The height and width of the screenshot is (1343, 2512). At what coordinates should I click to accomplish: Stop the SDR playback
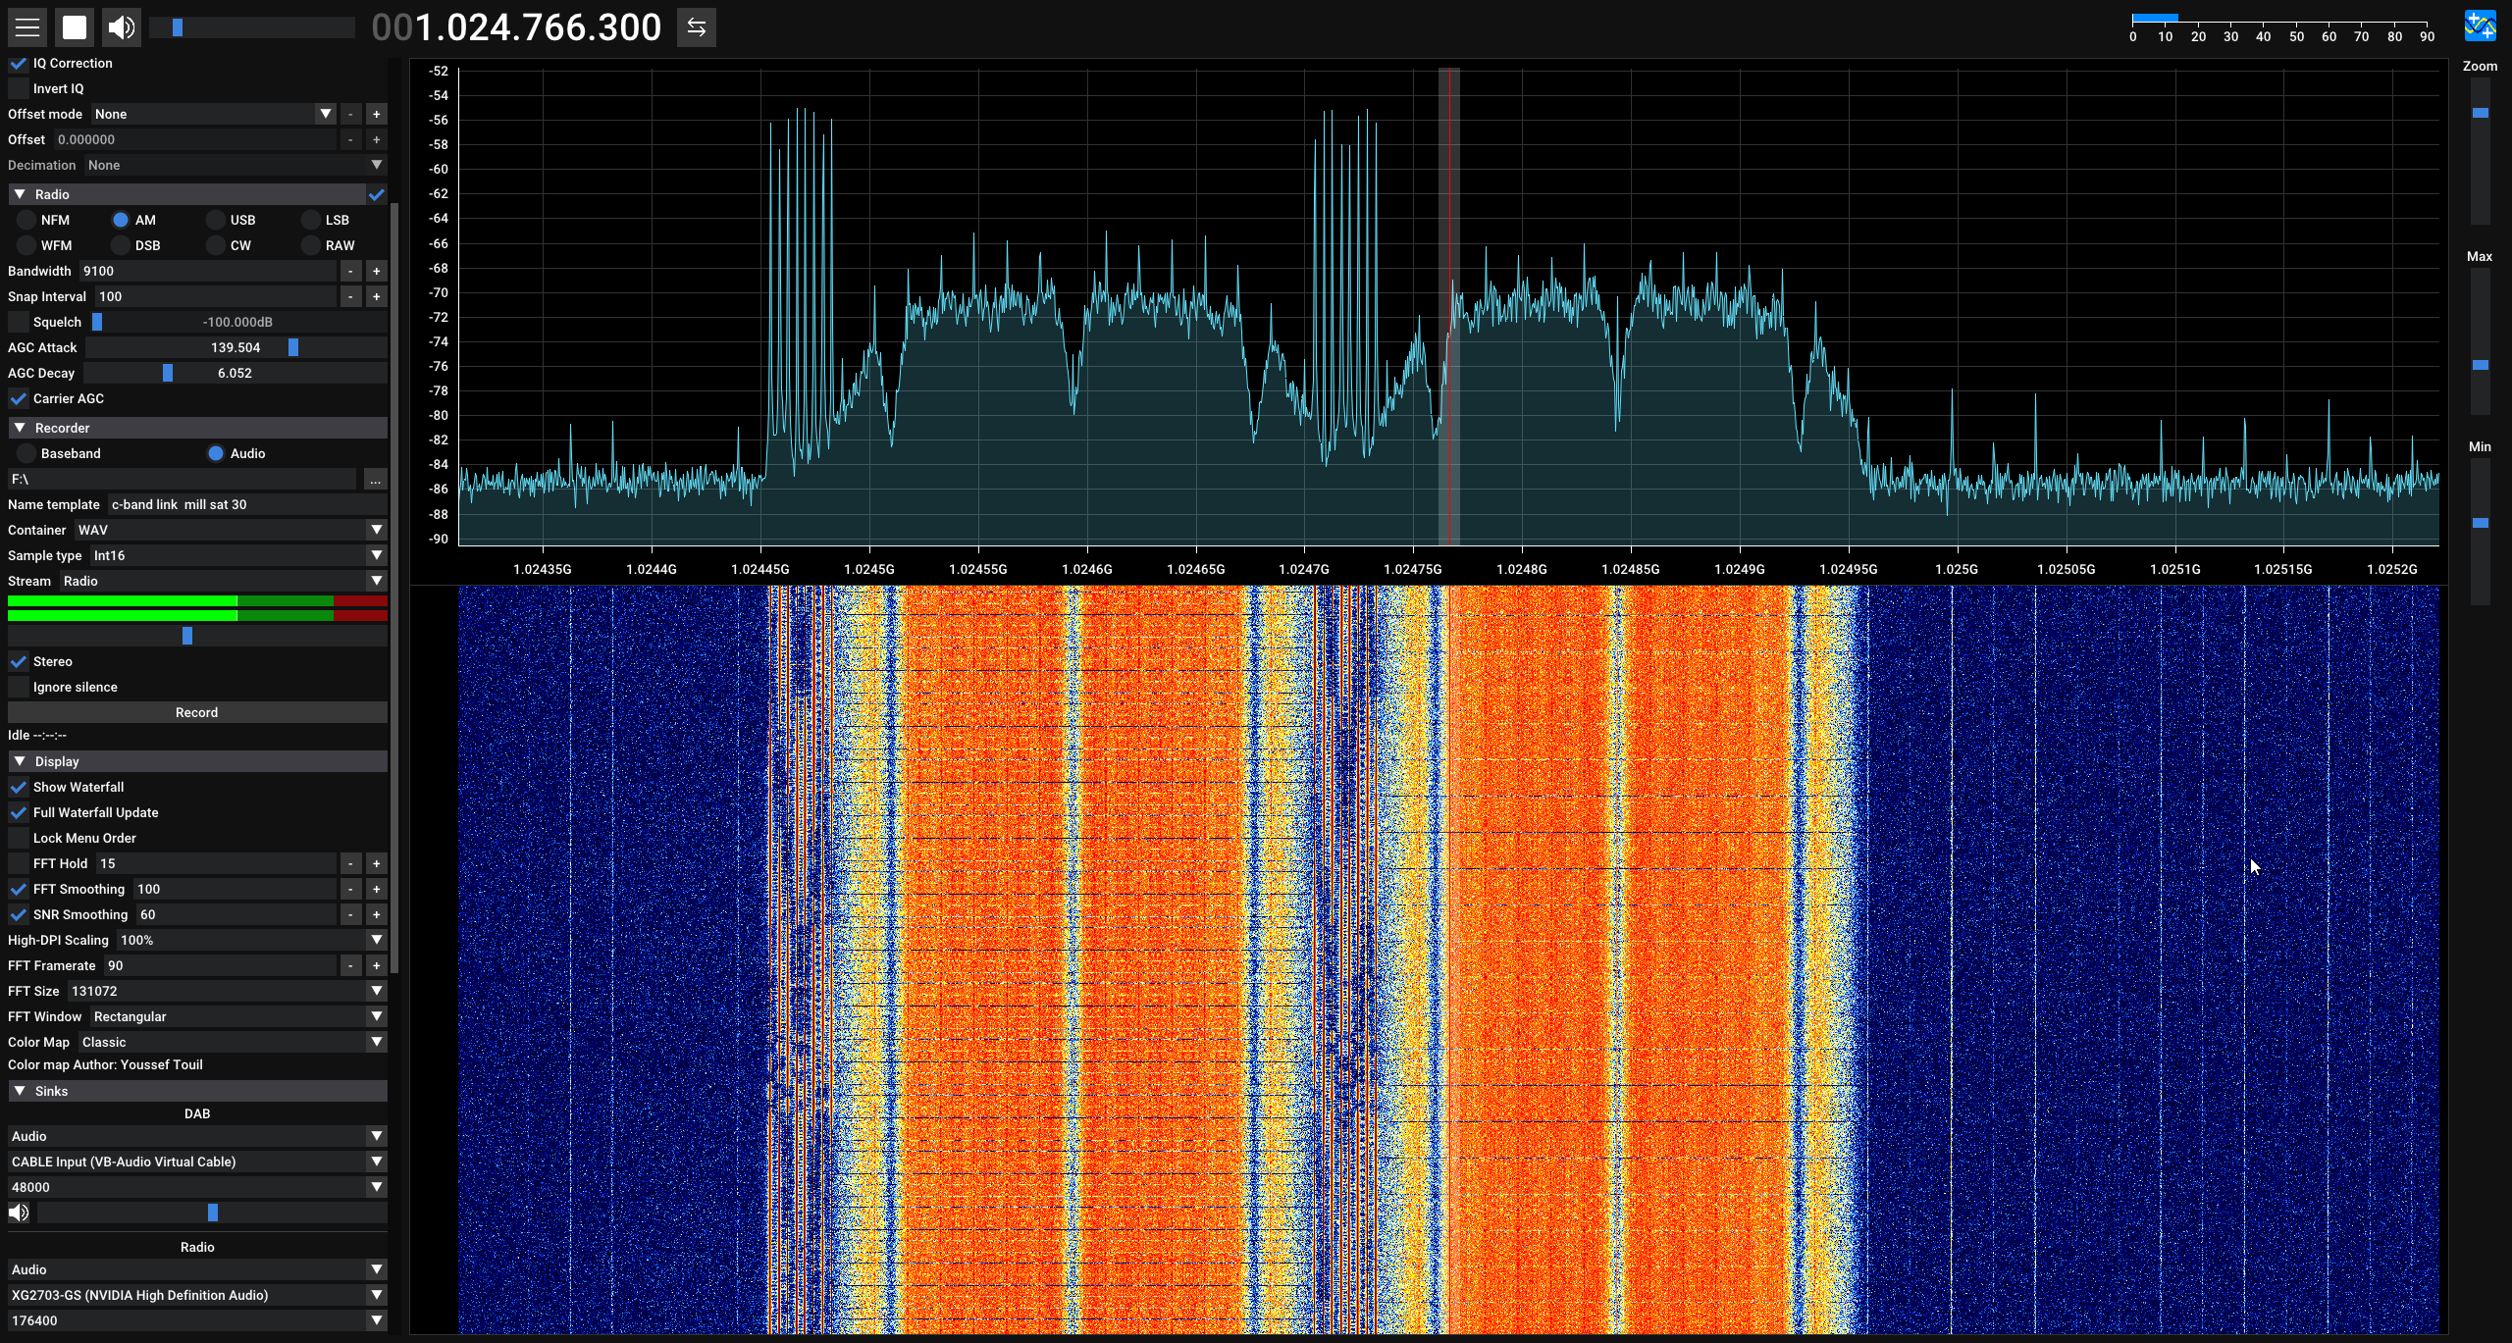(x=75, y=27)
